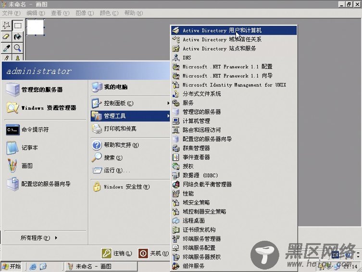Image resolution: width=362 pixels, height=272 pixels.
Task: Click the 域安全策略 icon
Action: [175, 202]
